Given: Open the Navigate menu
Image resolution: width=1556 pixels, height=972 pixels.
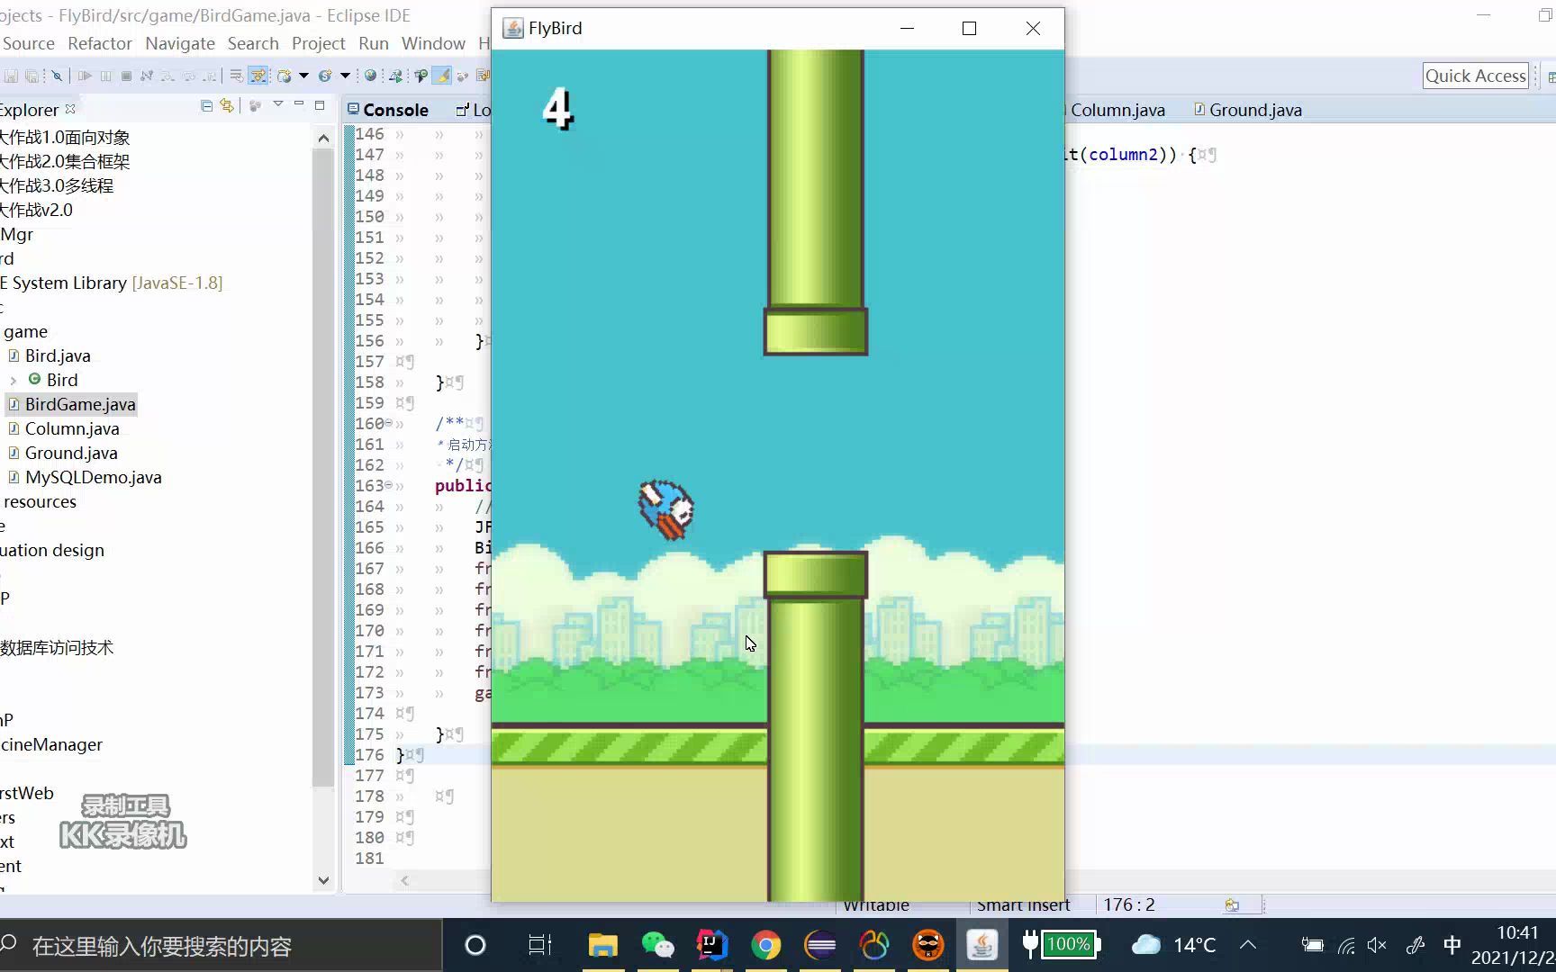Looking at the screenshot, I should tap(180, 43).
